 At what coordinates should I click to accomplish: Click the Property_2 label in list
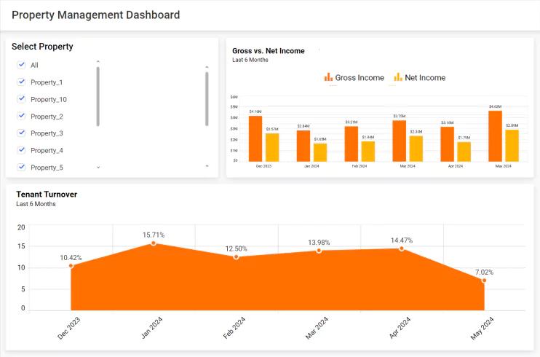47,117
